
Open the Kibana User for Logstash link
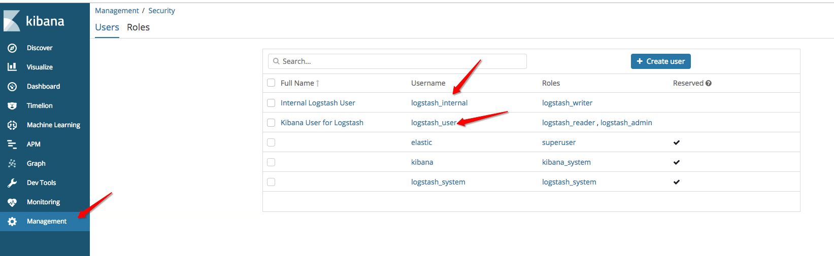tap(322, 123)
